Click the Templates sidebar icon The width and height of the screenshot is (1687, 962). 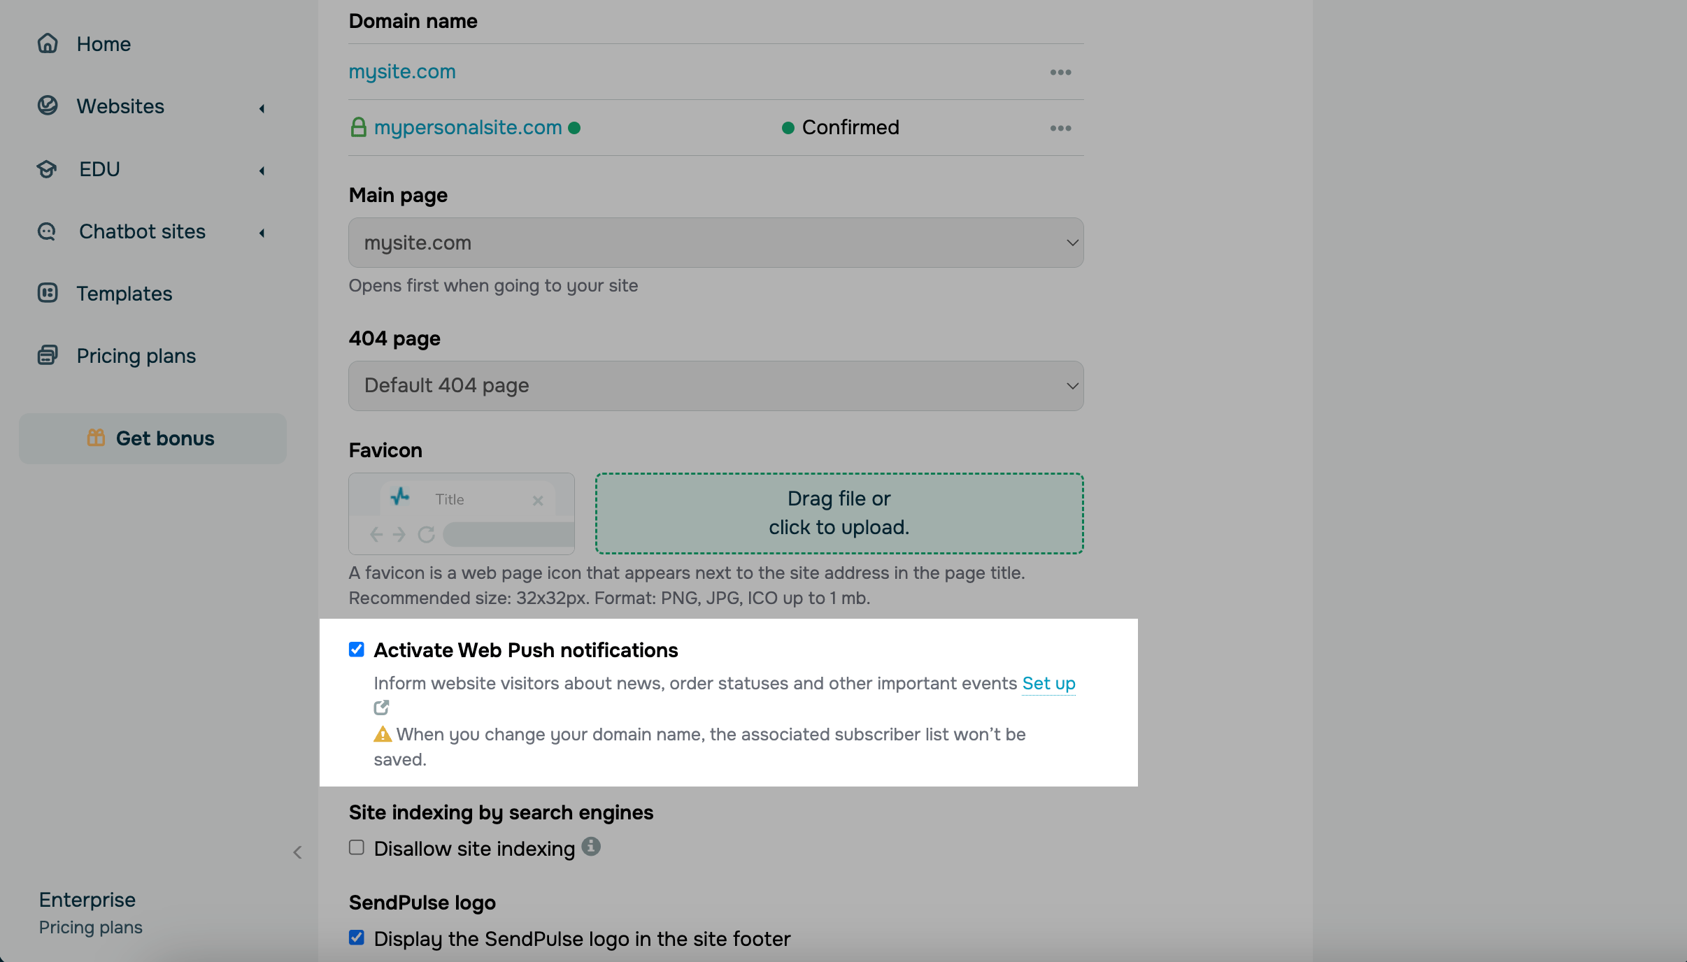coord(48,293)
